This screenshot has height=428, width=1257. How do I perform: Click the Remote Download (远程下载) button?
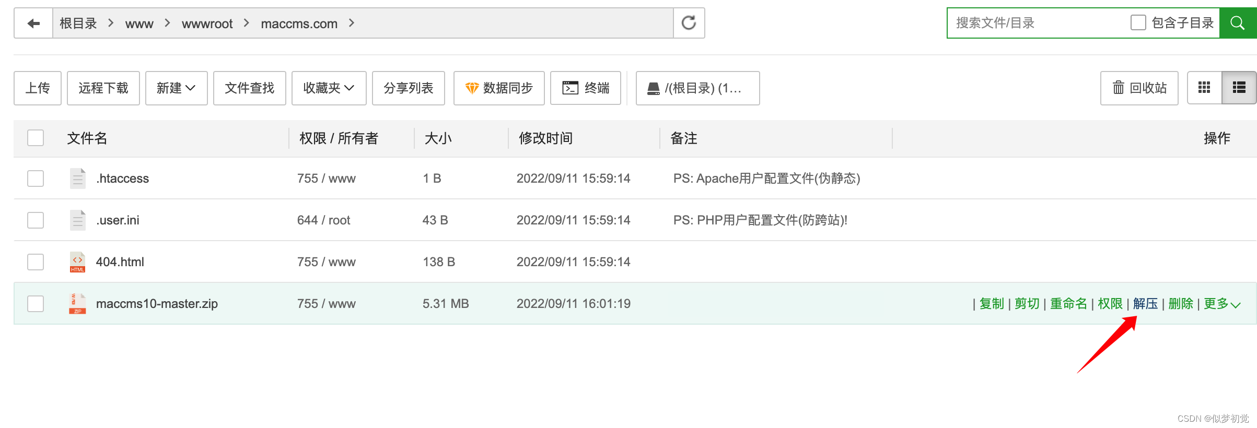tap(103, 88)
